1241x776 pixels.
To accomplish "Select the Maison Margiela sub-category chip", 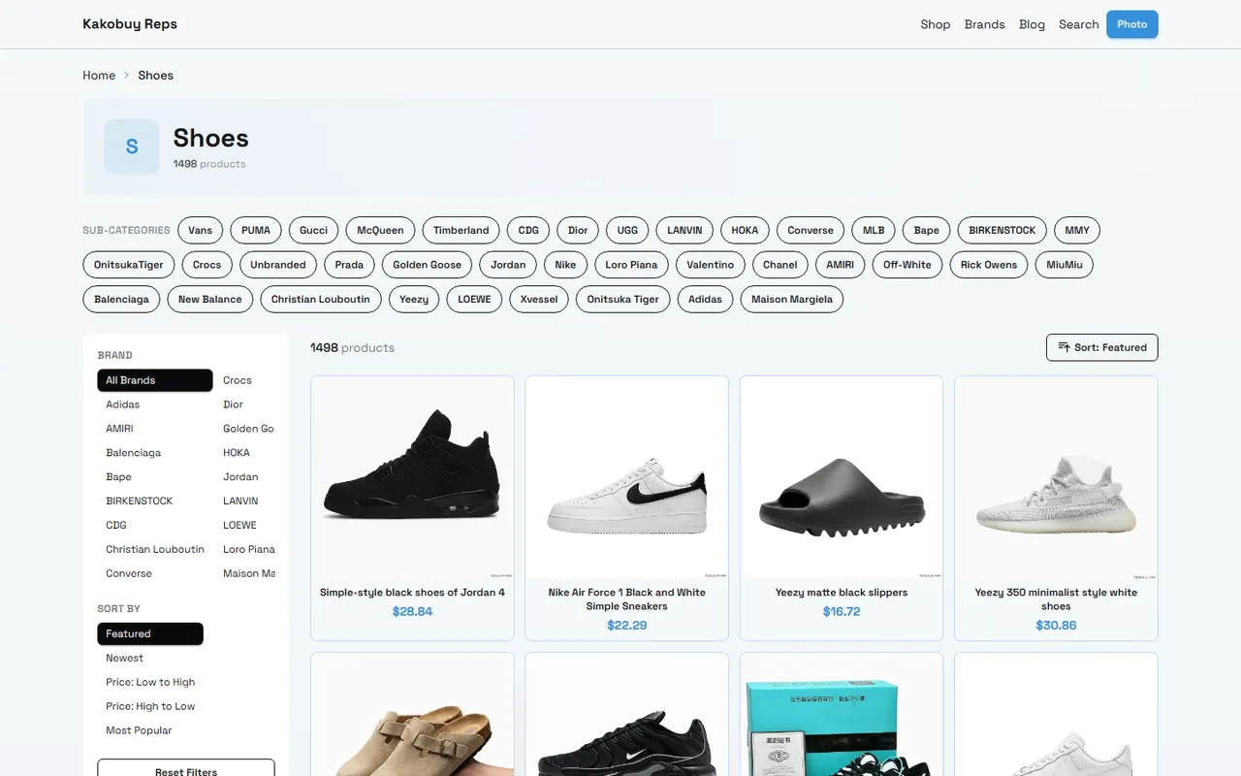I will click(792, 300).
